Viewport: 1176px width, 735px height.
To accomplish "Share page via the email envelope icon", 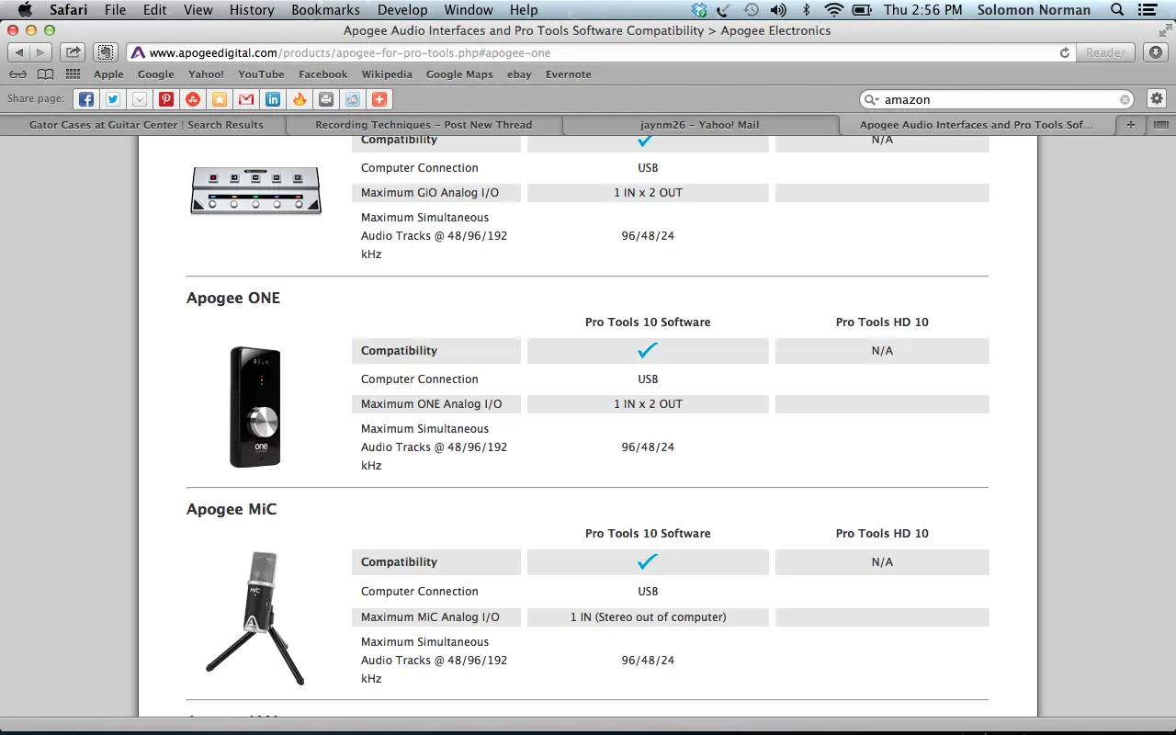I will [x=139, y=99].
